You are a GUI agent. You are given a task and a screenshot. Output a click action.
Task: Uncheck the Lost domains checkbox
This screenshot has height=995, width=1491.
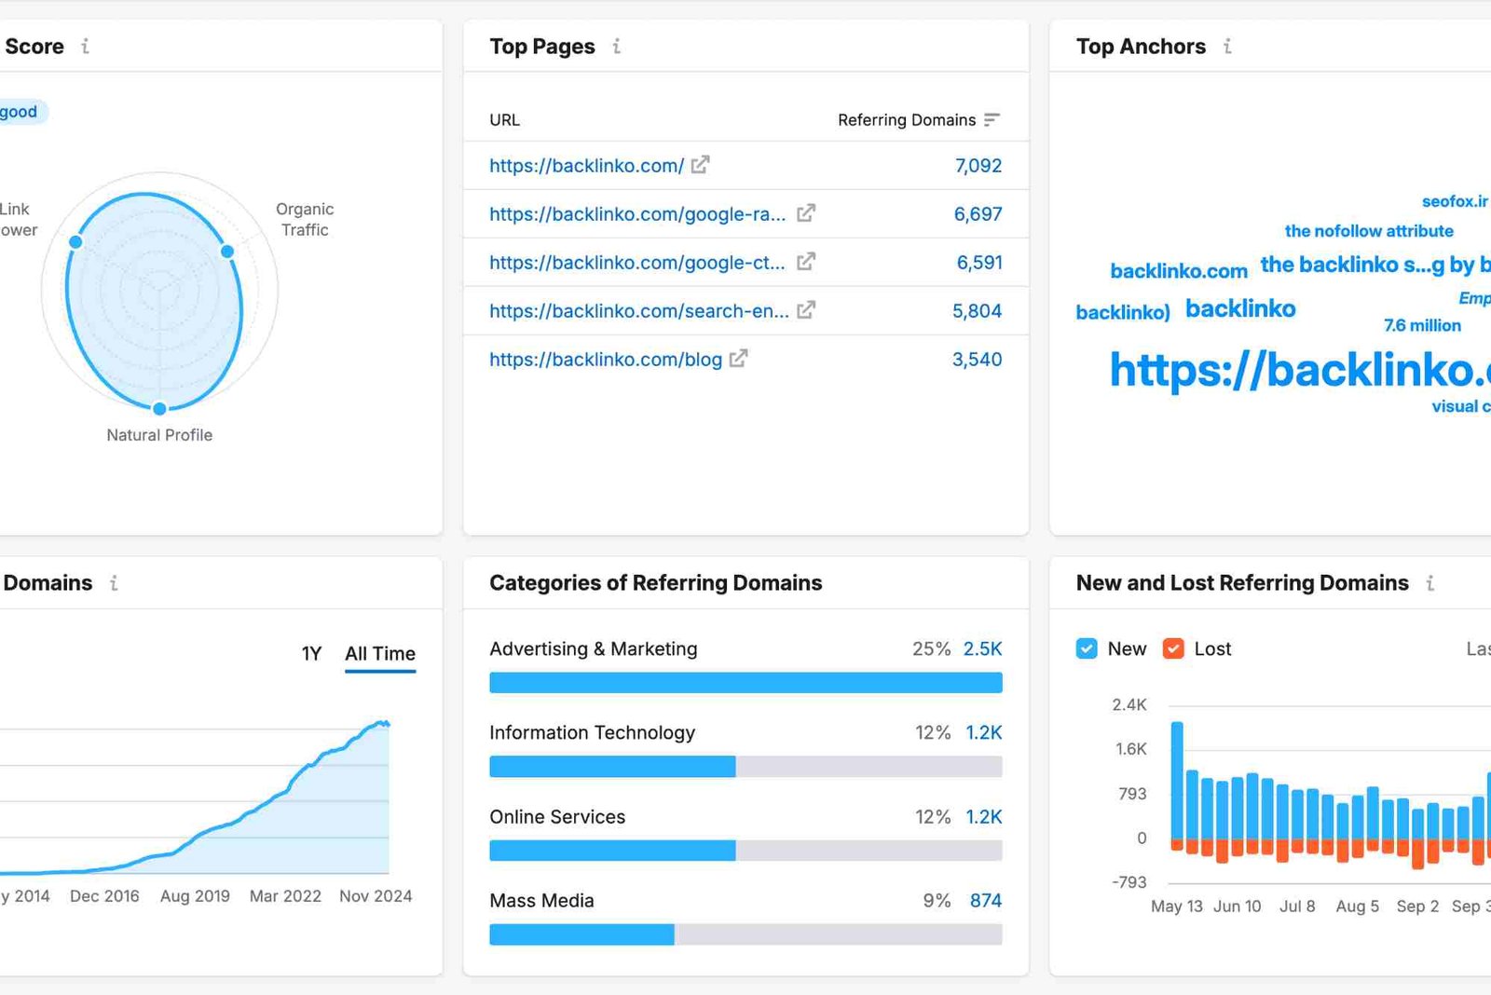tap(1173, 648)
